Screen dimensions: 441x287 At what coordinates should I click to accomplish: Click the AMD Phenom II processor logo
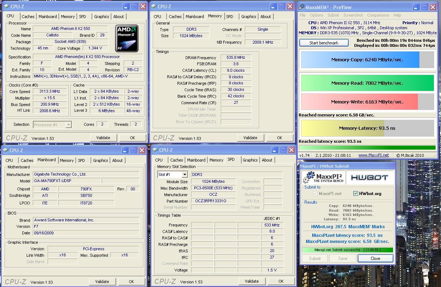coord(127,38)
